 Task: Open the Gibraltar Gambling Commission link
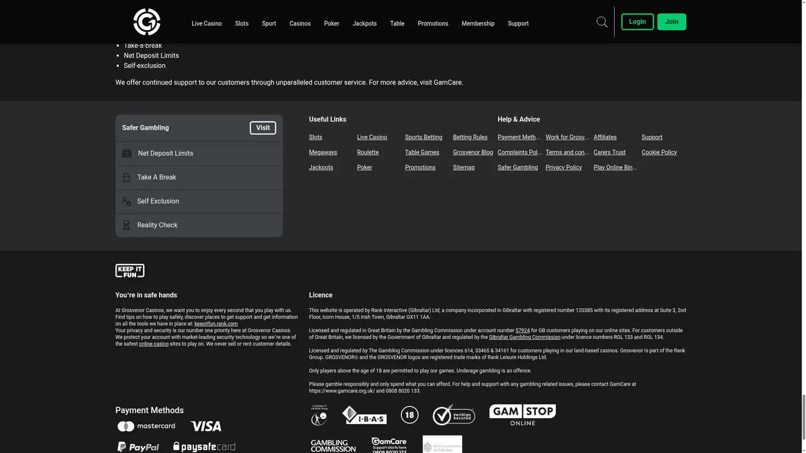pyautogui.click(x=524, y=337)
